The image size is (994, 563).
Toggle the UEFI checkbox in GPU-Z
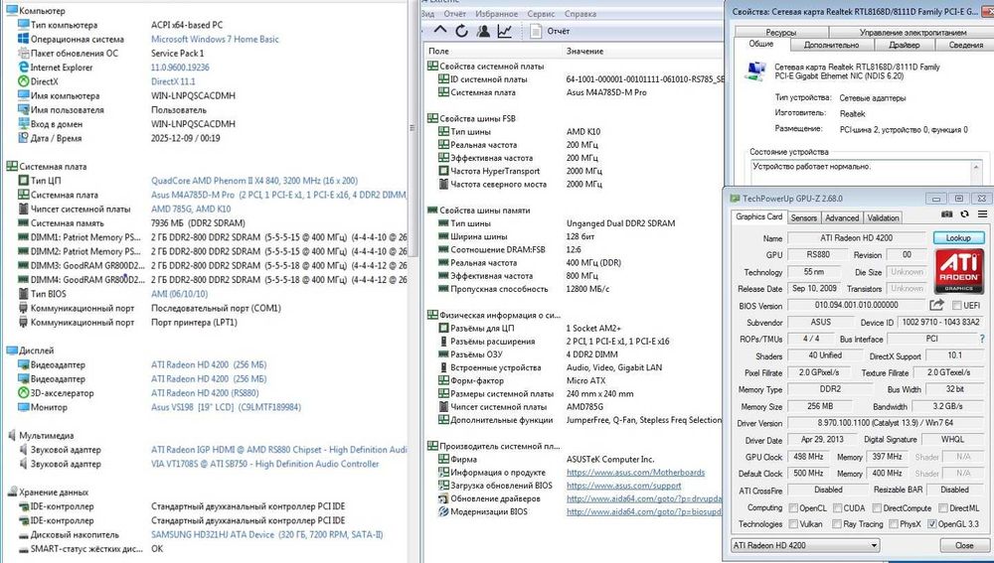(x=956, y=306)
